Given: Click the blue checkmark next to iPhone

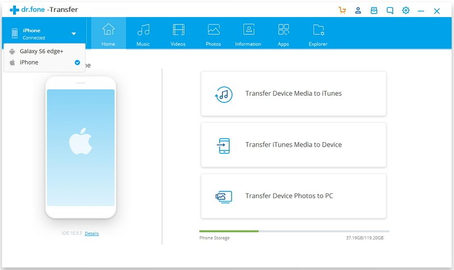Looking at the screenshot, I should [77, 62].
